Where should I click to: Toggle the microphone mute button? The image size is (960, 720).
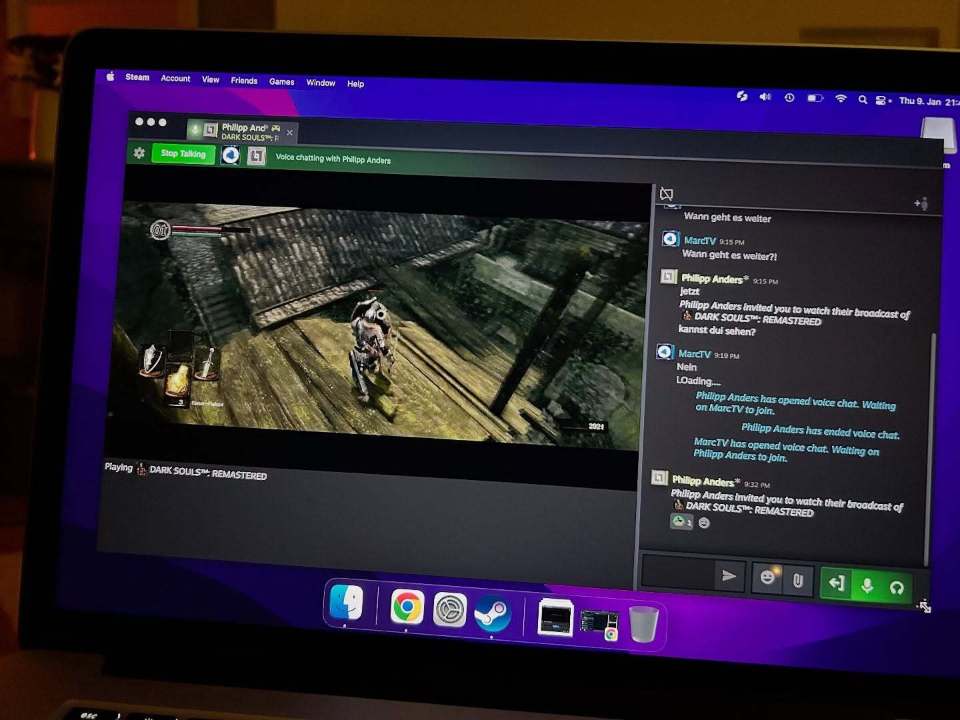tap(867, 586)
